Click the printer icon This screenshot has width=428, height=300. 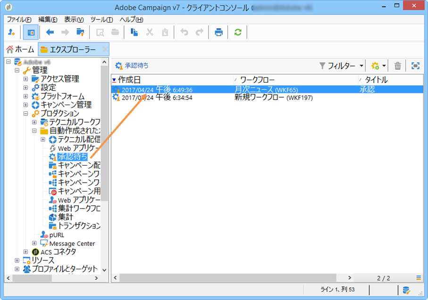click(x=218, y=33)
